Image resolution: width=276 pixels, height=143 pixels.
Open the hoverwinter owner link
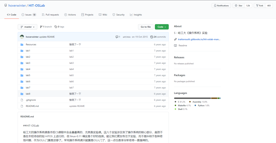[x=17, y=6]
